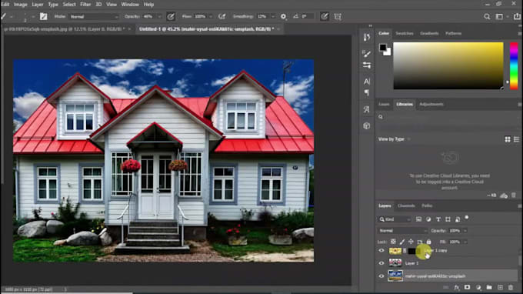Image resolution: width=523 pixels, height=294 pixels.
Task: Toggle pressure for opacity icon
Action: 171,16
